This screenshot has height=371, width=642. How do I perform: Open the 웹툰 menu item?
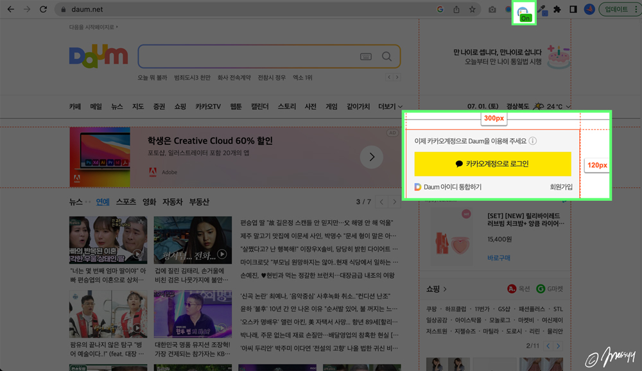click(236, 107)
